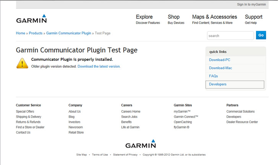Click 'Company' footer heading
Image resolution: width=279 pixels, height=165 pixels.
[75, 105]
